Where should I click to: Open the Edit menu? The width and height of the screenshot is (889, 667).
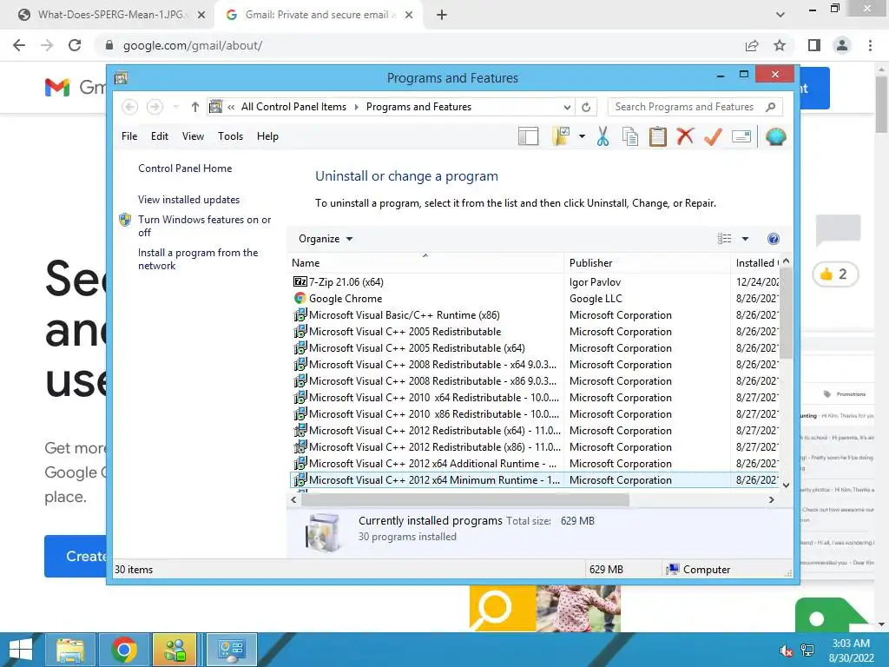click(x=160, y=136)
